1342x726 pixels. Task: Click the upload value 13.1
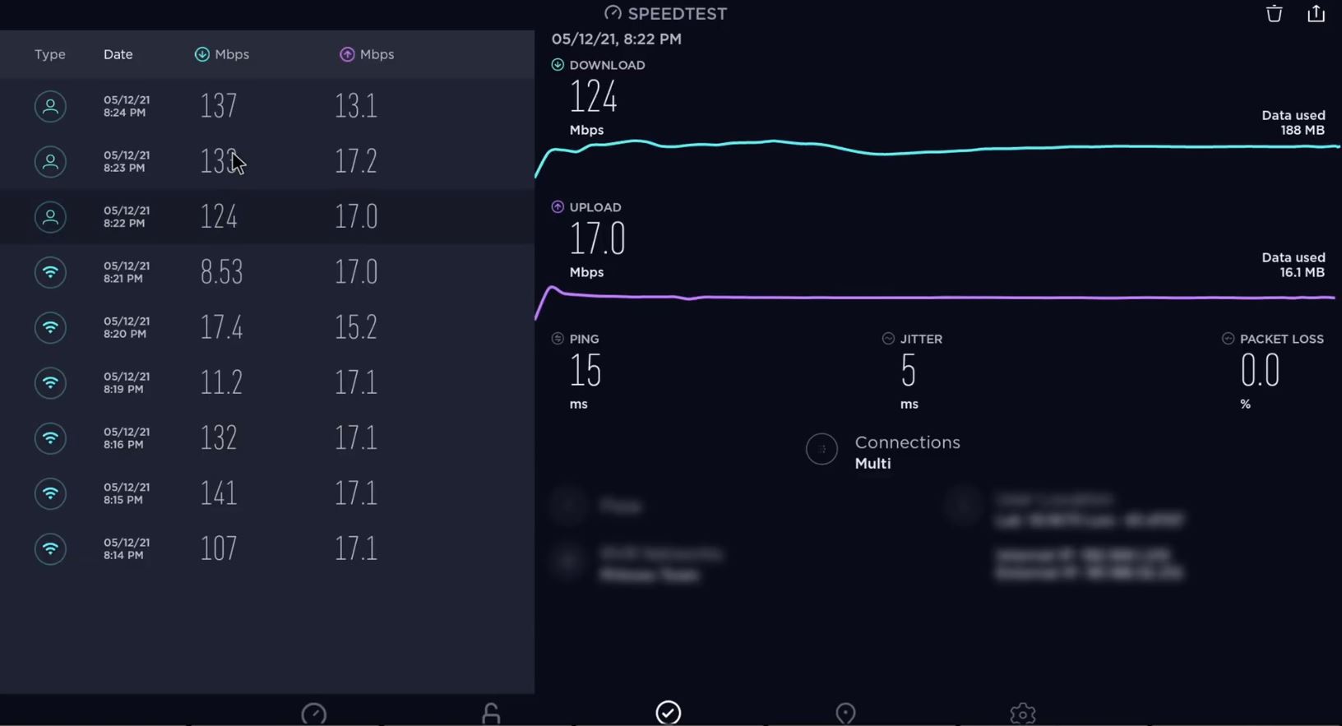pos(356,106)
